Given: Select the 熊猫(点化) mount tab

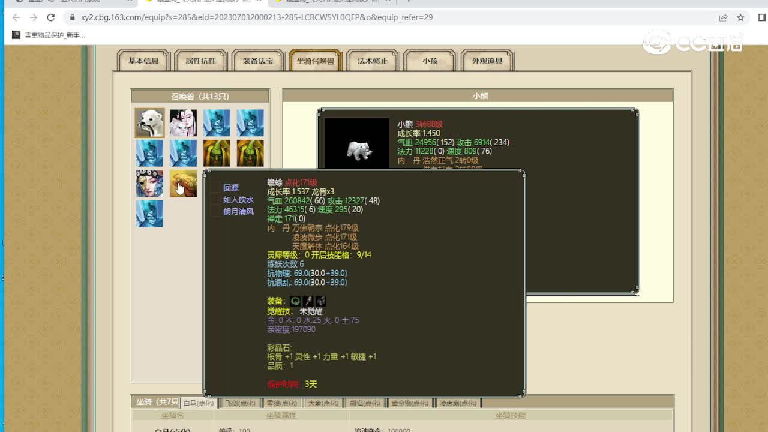Looking at the screenshot, I should point(364,403).
